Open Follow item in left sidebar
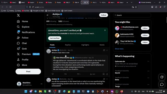167x94 pixels. pos(23,38)
